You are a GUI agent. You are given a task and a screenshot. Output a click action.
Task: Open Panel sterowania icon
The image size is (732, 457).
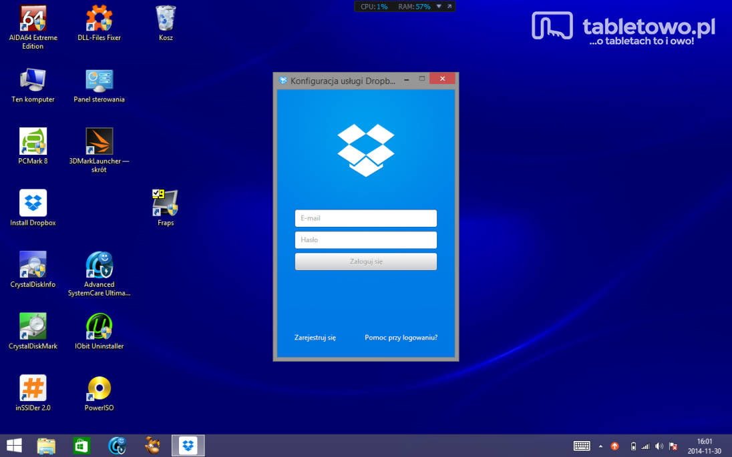(99, 85)
